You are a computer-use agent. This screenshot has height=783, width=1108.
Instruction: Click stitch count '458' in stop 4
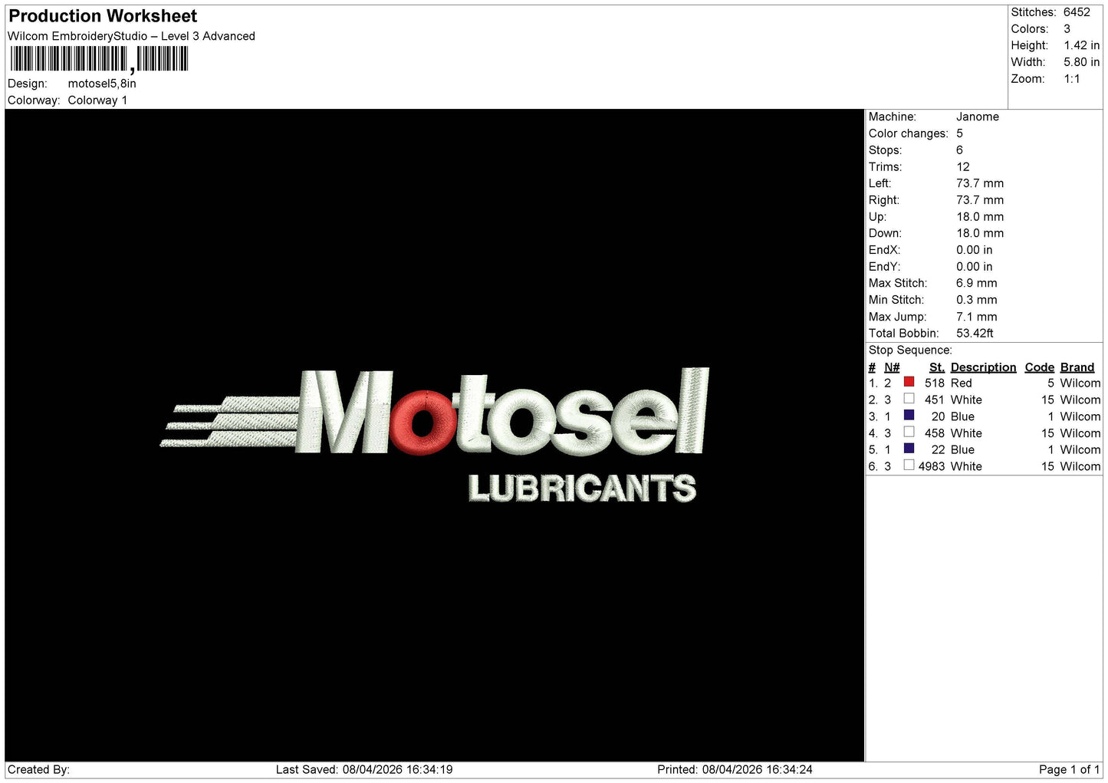click(935, 433)
